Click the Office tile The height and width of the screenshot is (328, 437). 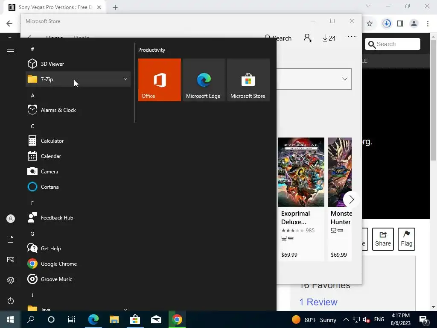160,80
